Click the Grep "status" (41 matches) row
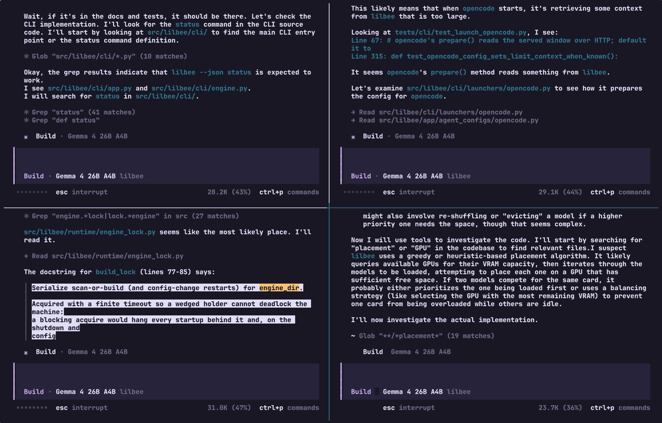The height and width of the screenshot is (423, 662). 80,112
